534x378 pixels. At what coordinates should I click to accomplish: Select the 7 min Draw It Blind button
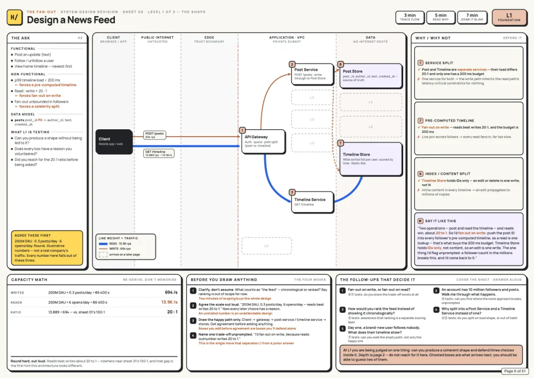pyautogui.click(x=472, y=17)
